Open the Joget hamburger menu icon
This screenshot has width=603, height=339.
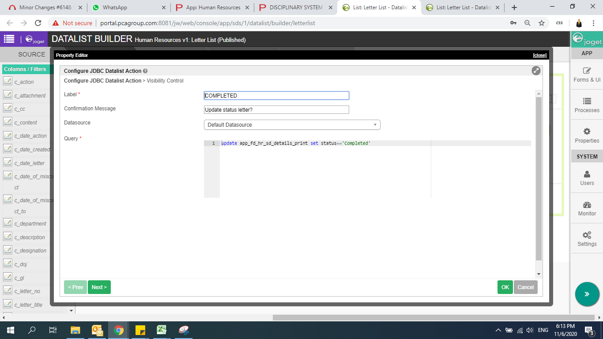(x=9, y=39)
